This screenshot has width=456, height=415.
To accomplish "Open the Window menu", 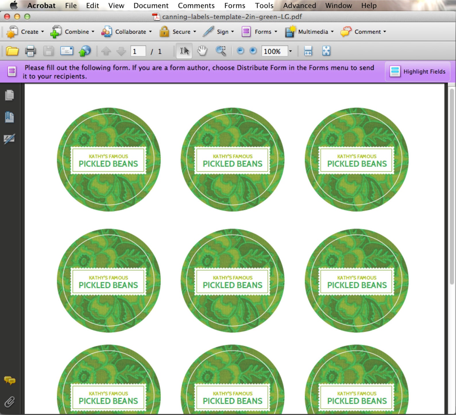I will [339, 5].
